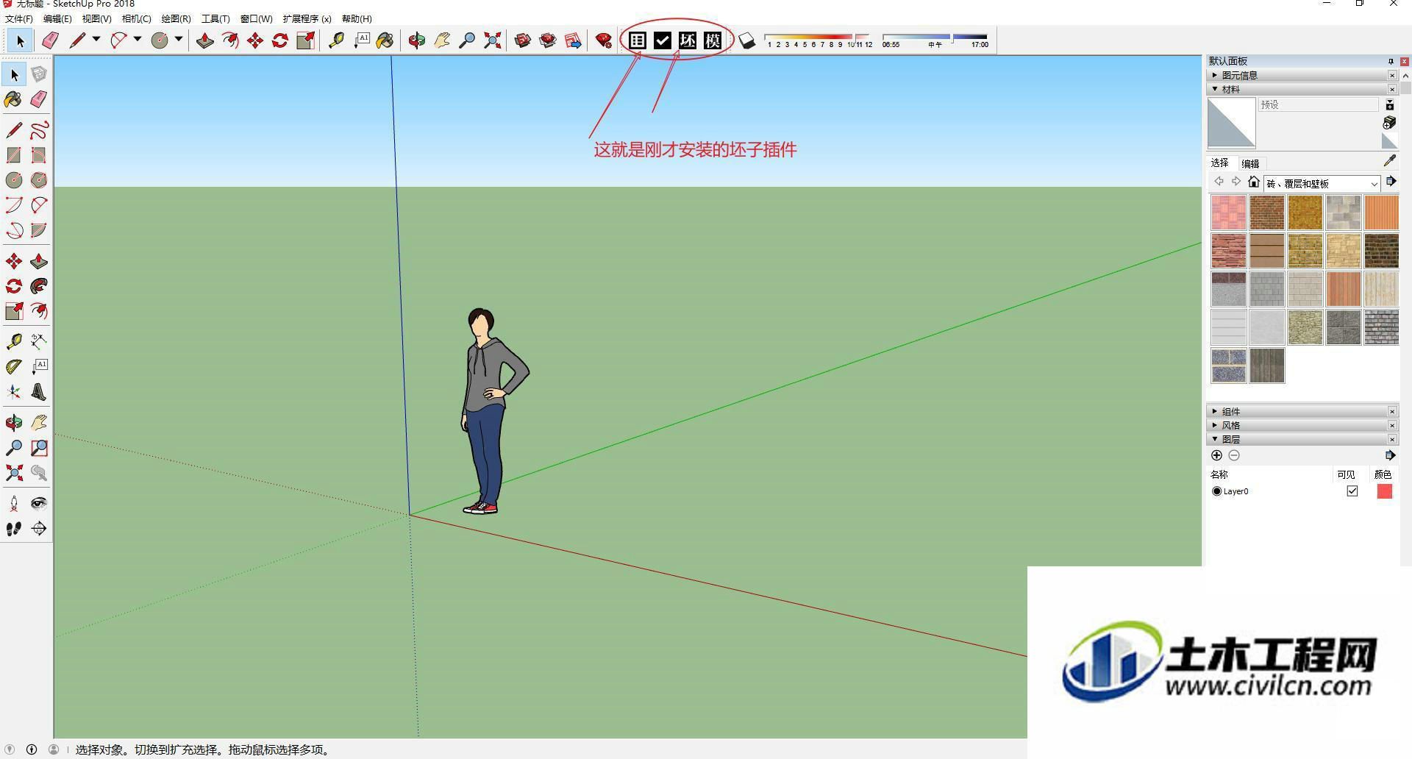Open the Arc tool dropdown arrow
This screenshot has width=1412, height=759.
click(137, 40)
